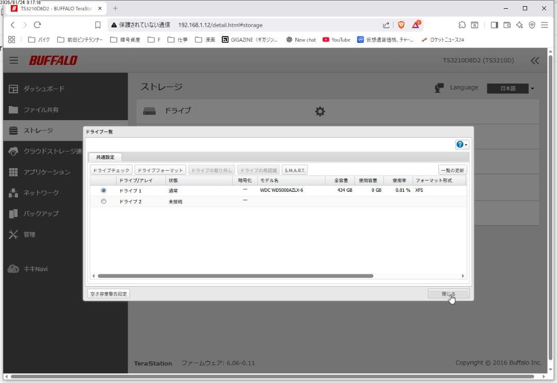Click the 使用率 column header
Image resolution: width=557 pixels, height=383 pixels.
[x=398, y=180]
